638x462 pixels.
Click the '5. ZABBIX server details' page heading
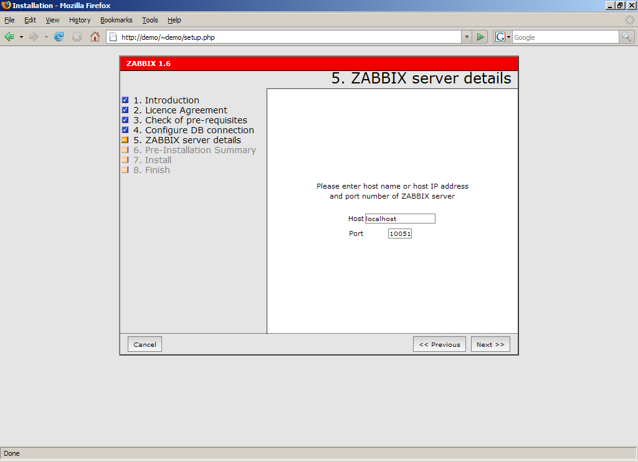421,78
